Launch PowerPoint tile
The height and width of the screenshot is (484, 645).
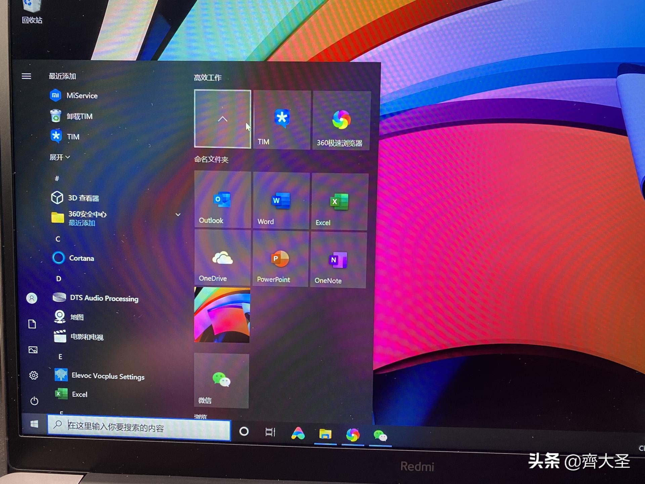coord(280,259)
